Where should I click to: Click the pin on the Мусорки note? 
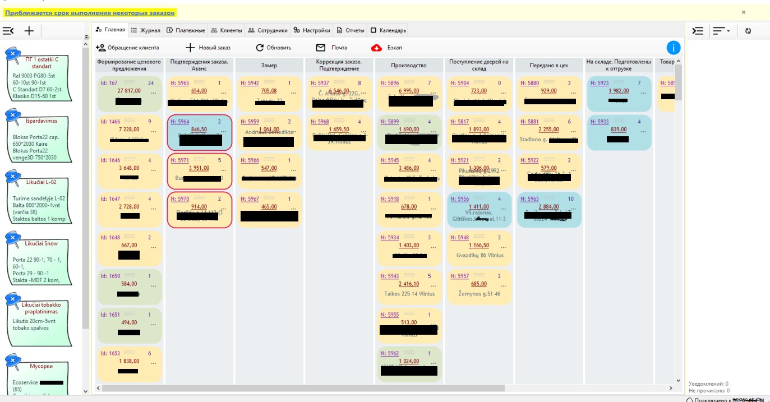pyautogui.click(x=12, y=362)
